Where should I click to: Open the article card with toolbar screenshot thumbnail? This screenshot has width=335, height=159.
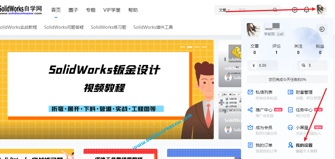click(x=230, y=116)
